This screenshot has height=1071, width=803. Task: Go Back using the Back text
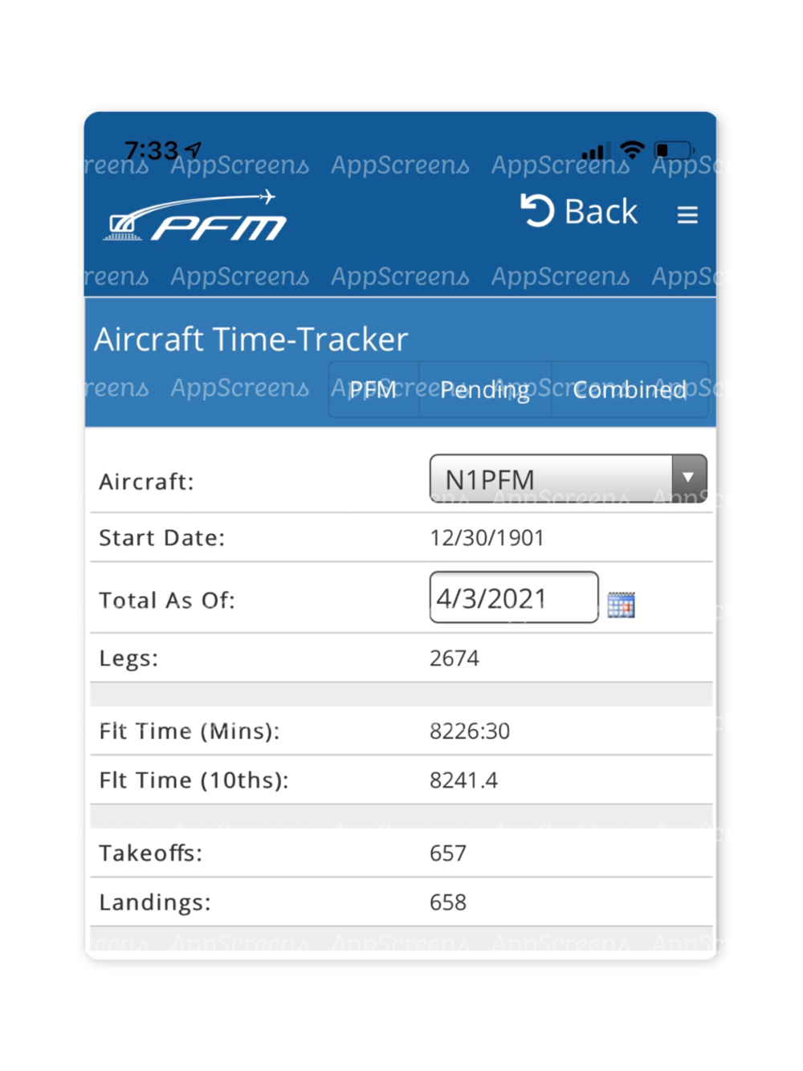point(601,212)
